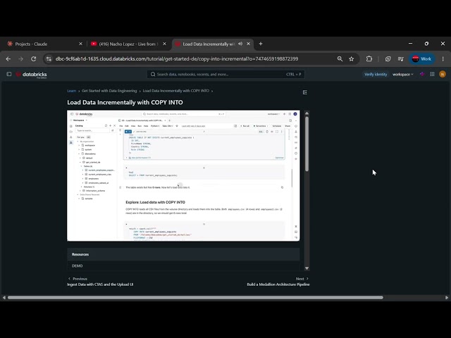
Task: Click the databricks logo
Action: point(31,75)
